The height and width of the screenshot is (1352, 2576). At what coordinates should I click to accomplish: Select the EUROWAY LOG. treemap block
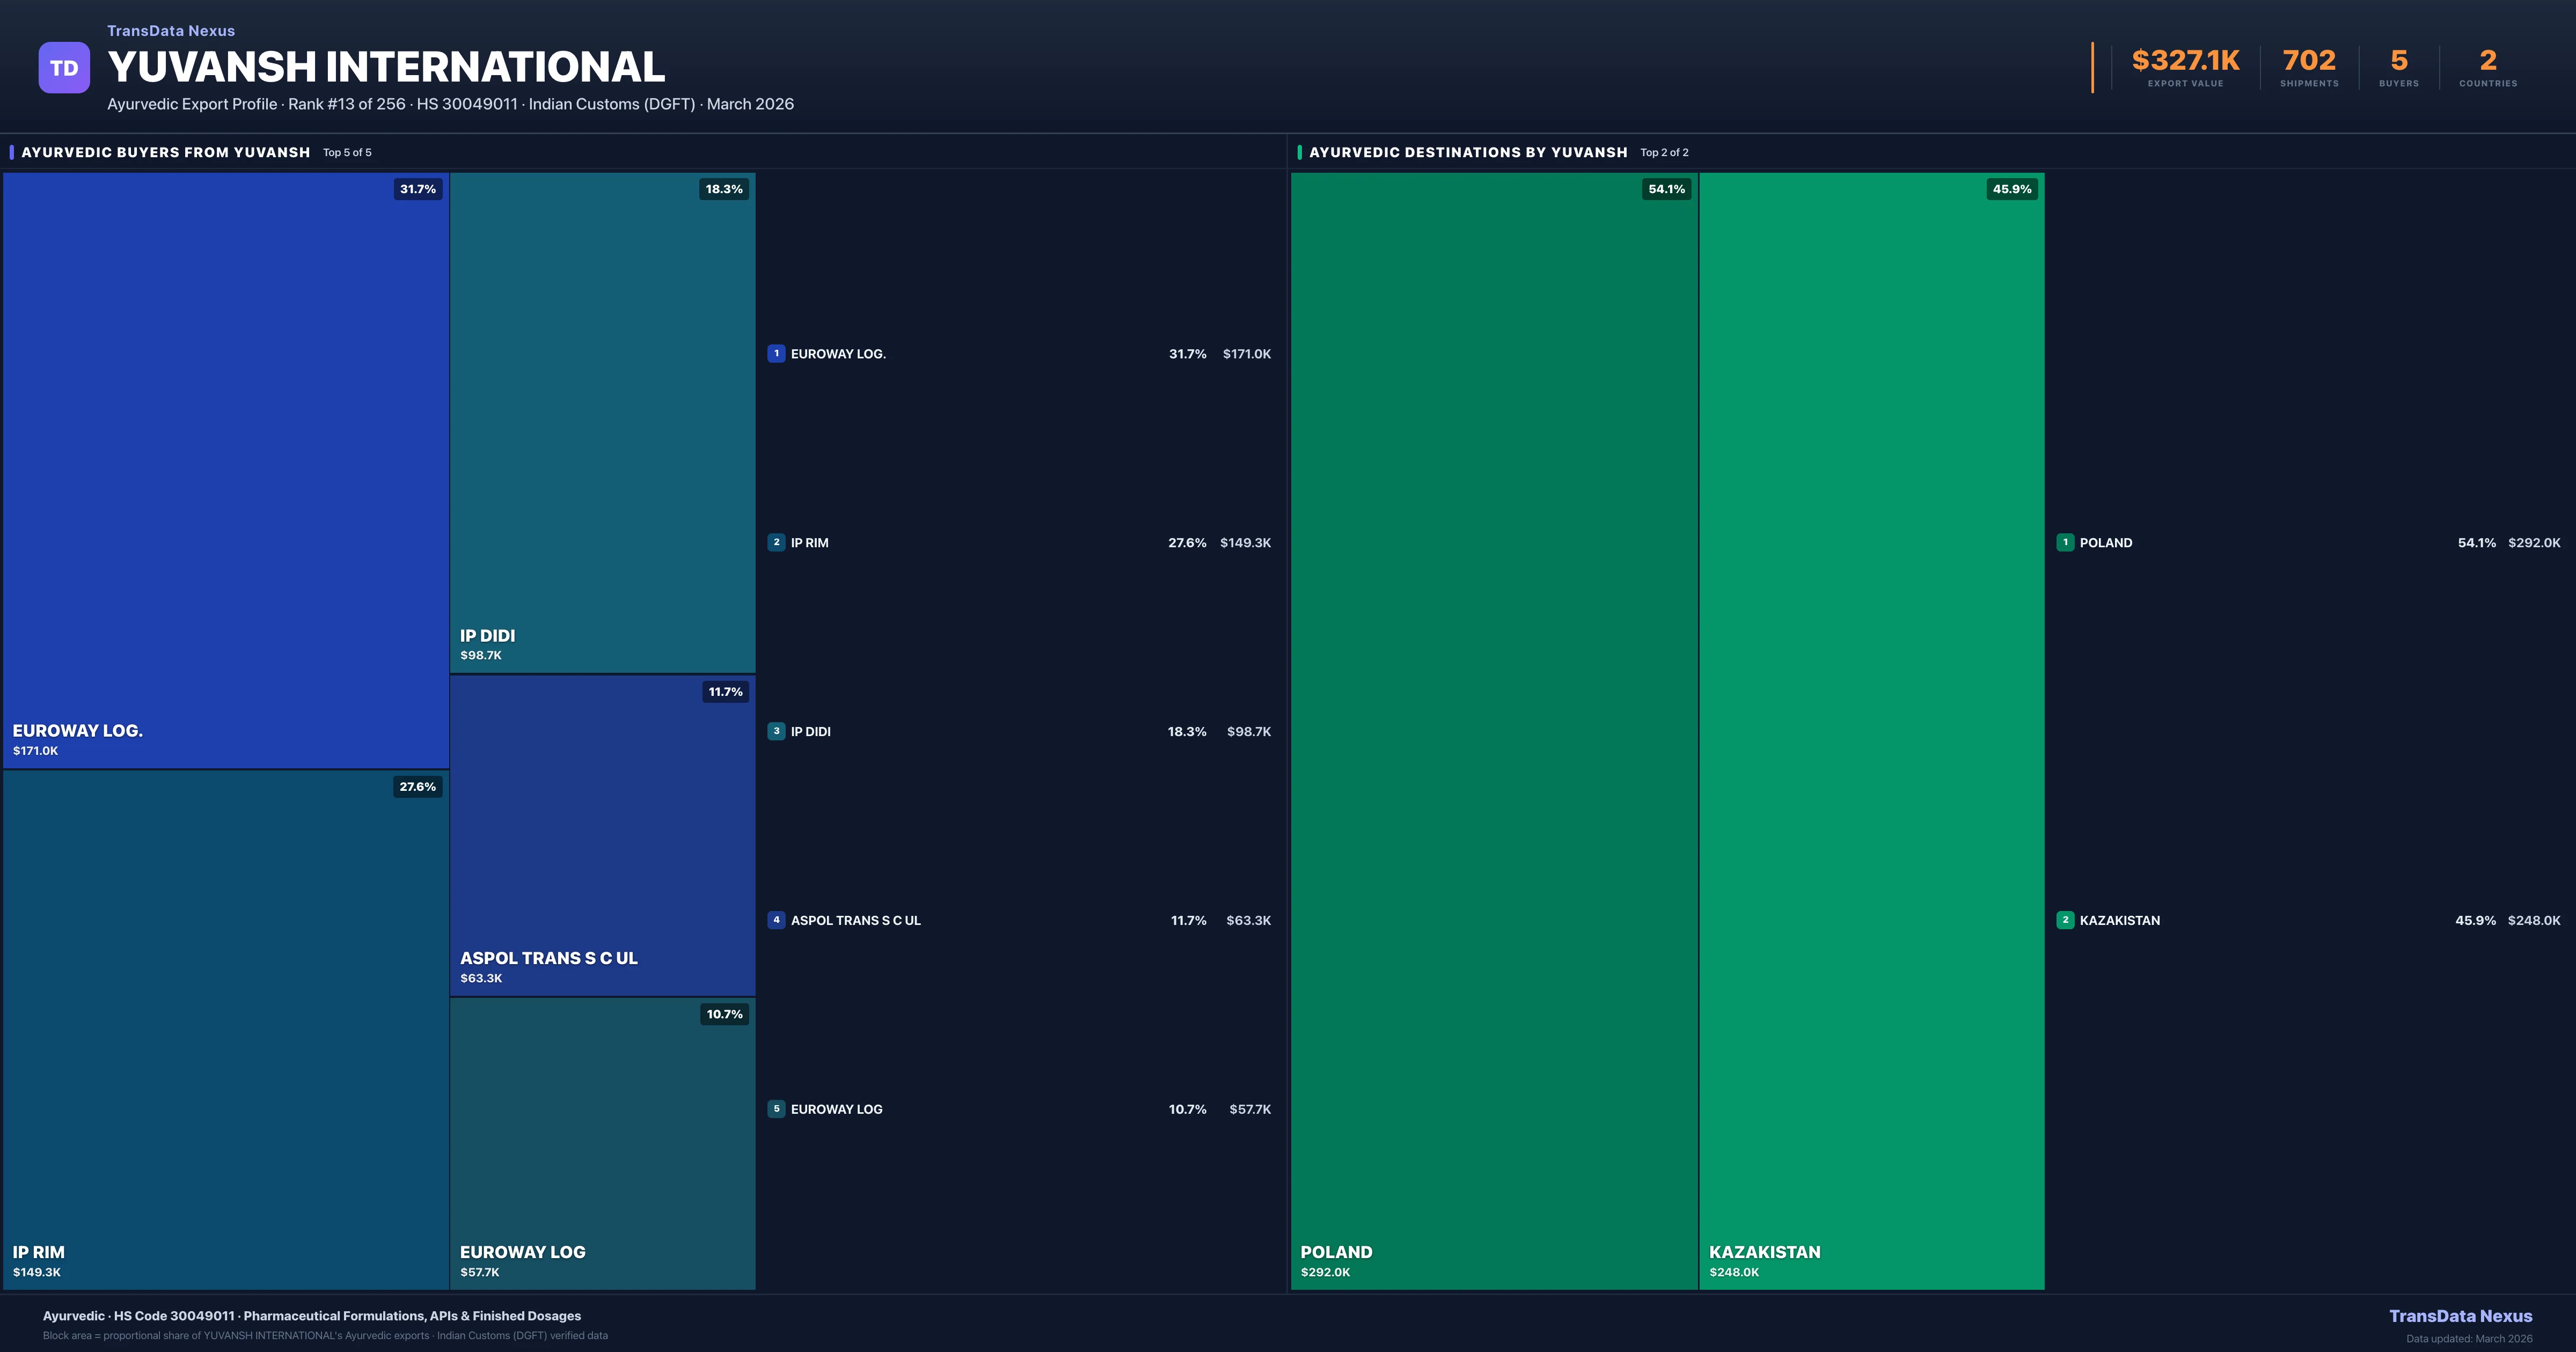tap(226, 470)
